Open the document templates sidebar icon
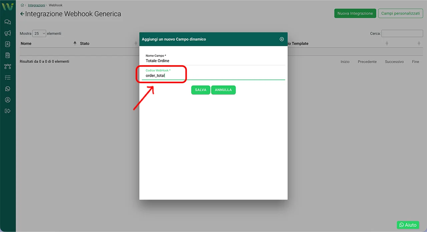The height and width of the screenshot is (232, 427). coord(8,55)
